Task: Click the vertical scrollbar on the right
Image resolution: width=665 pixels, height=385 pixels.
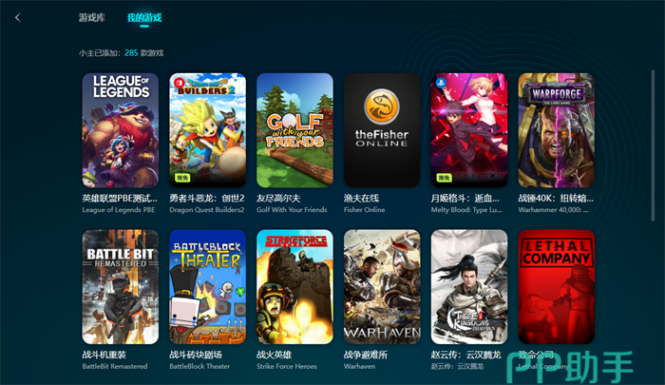Action: click(x=653, y=145)
